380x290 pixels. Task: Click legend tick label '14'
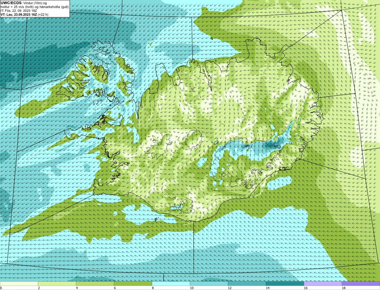pyautogui.click(x=268, y=288)
